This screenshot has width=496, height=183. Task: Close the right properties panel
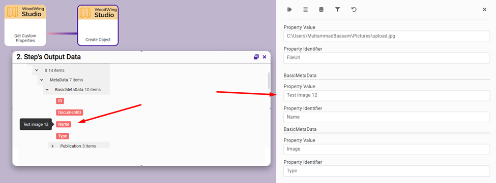pyautogui.click(x=484, y=10)
